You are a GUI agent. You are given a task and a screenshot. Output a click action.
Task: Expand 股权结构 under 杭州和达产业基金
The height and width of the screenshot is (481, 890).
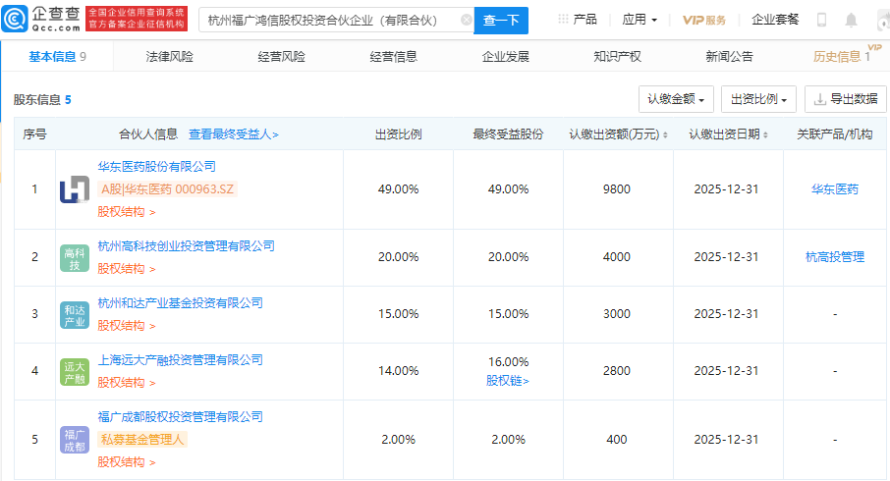click(126, 326)
